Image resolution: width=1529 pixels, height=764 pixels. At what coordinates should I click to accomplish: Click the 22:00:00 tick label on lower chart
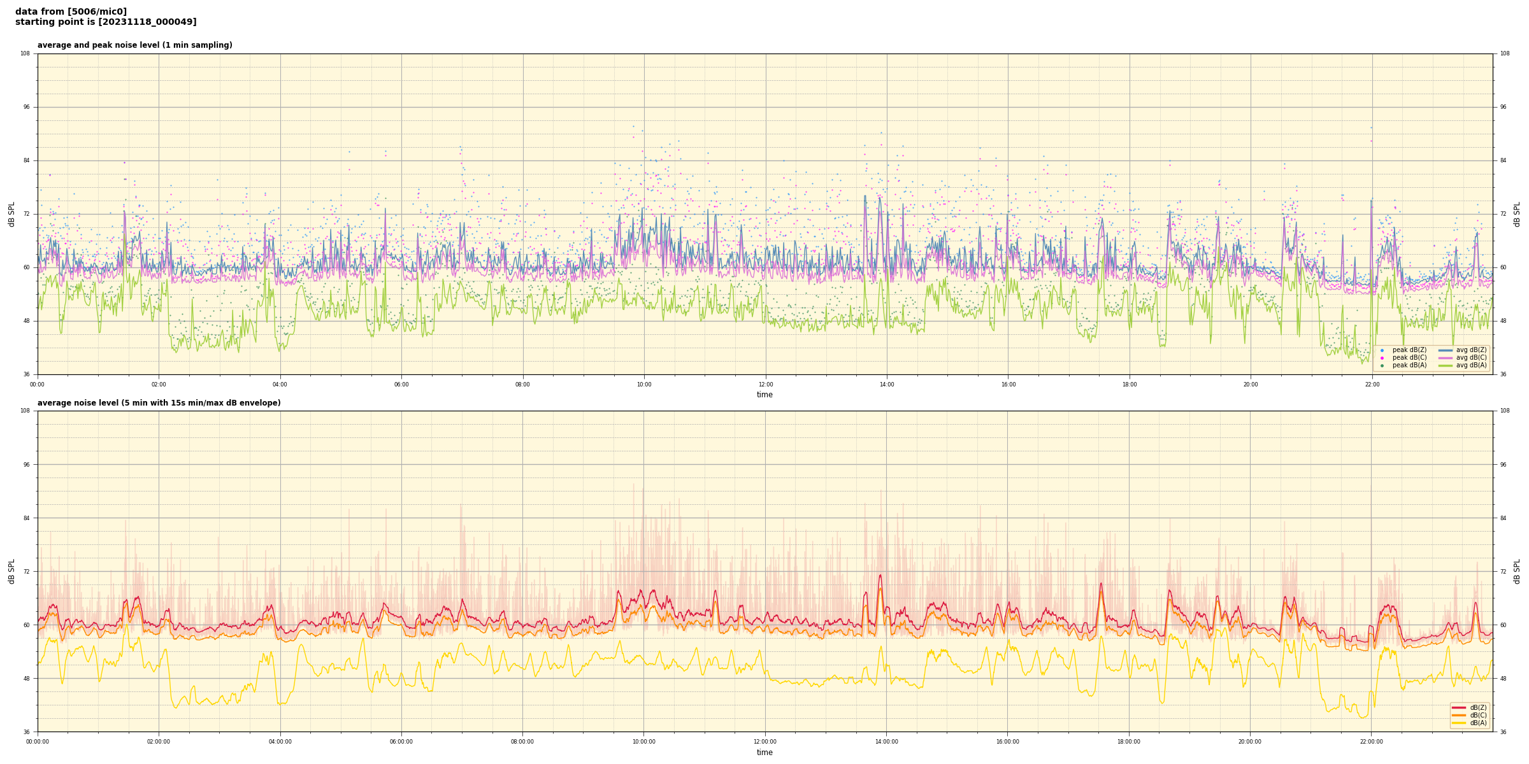[x=1371, y=742]
